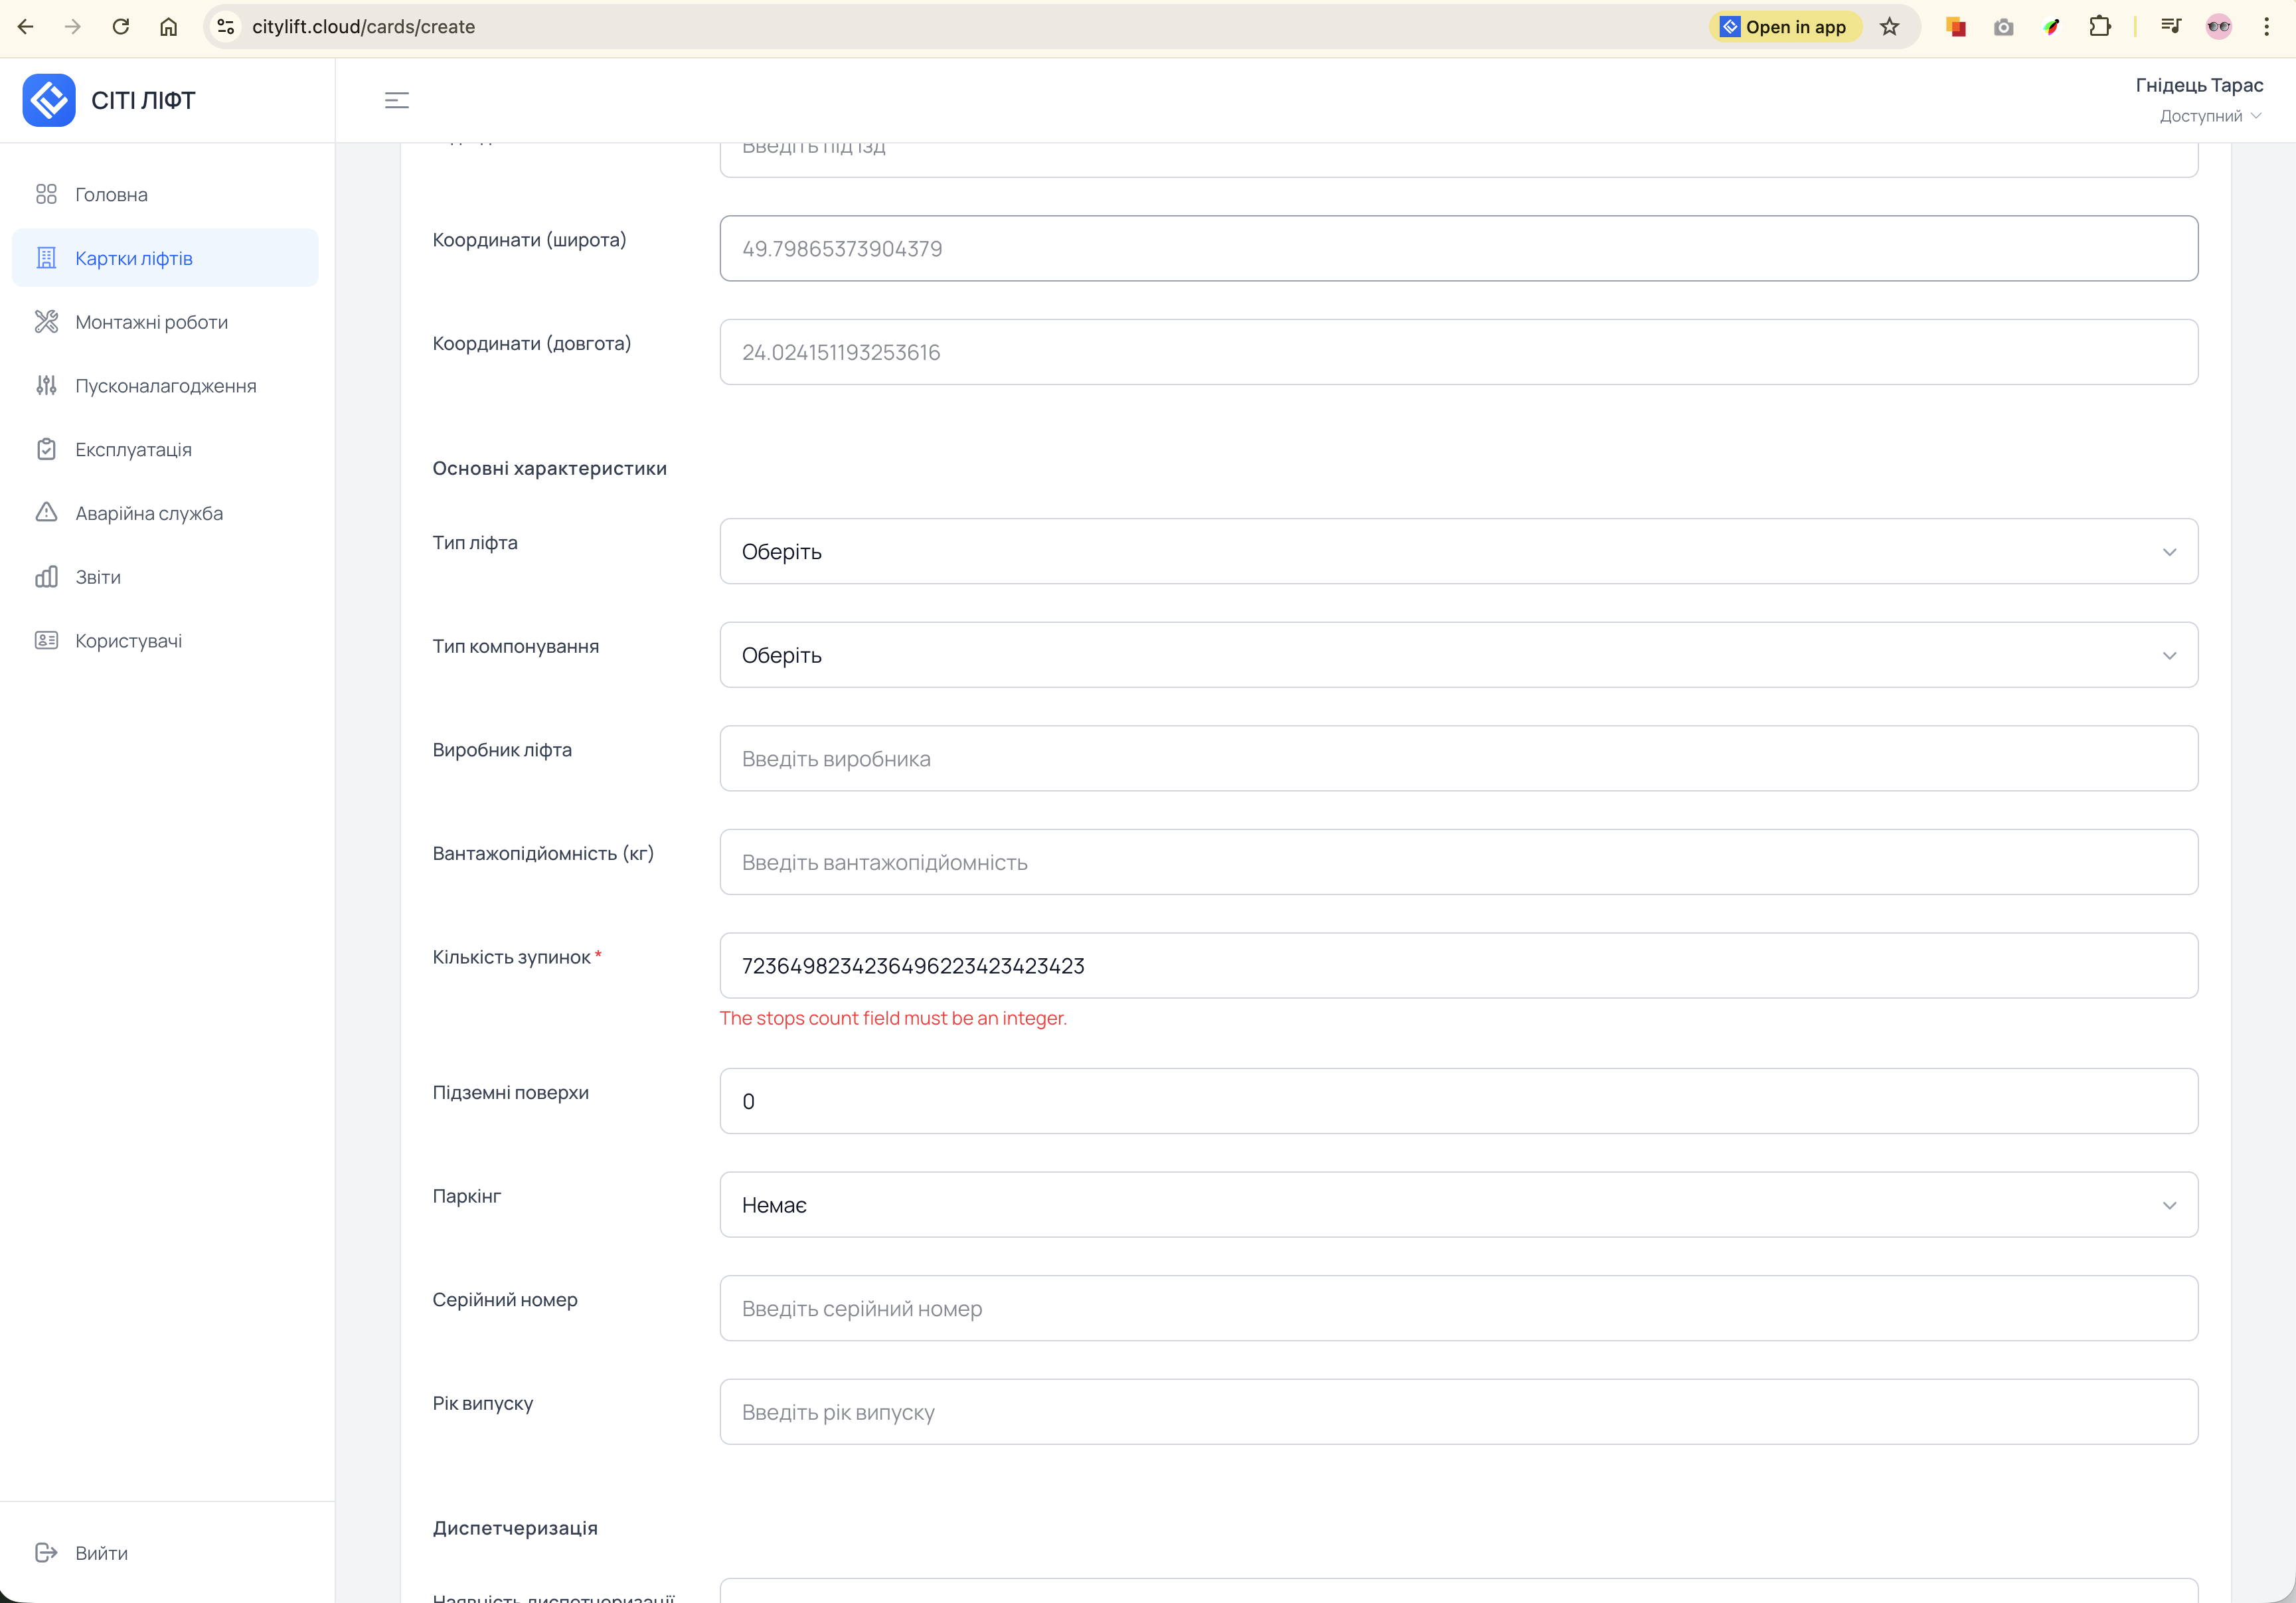Click the Аварійна служба warning triangle icon
The width and height of the screenshot is (2296, 1603).
coord(46,512)
